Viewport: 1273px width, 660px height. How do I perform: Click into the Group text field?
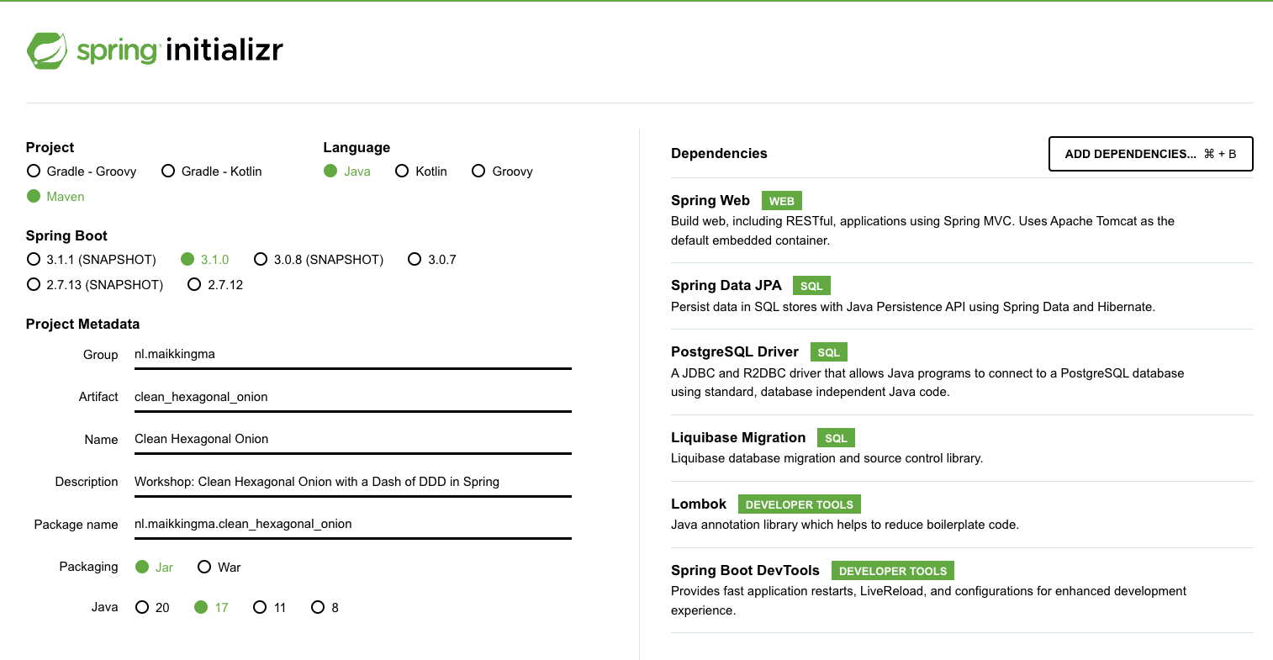[x=353, y=355]
